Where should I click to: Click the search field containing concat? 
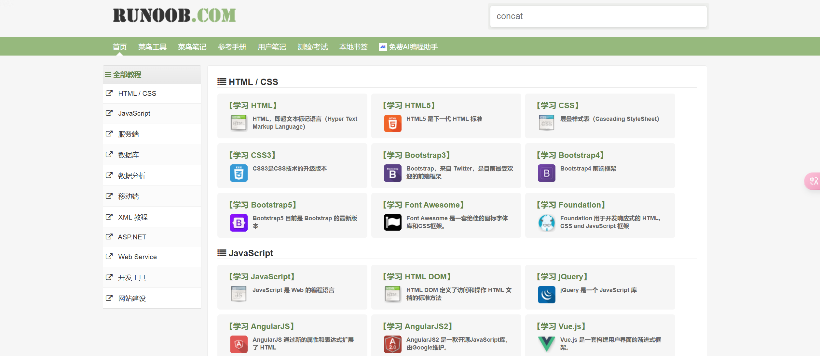(x=598, y=17)
